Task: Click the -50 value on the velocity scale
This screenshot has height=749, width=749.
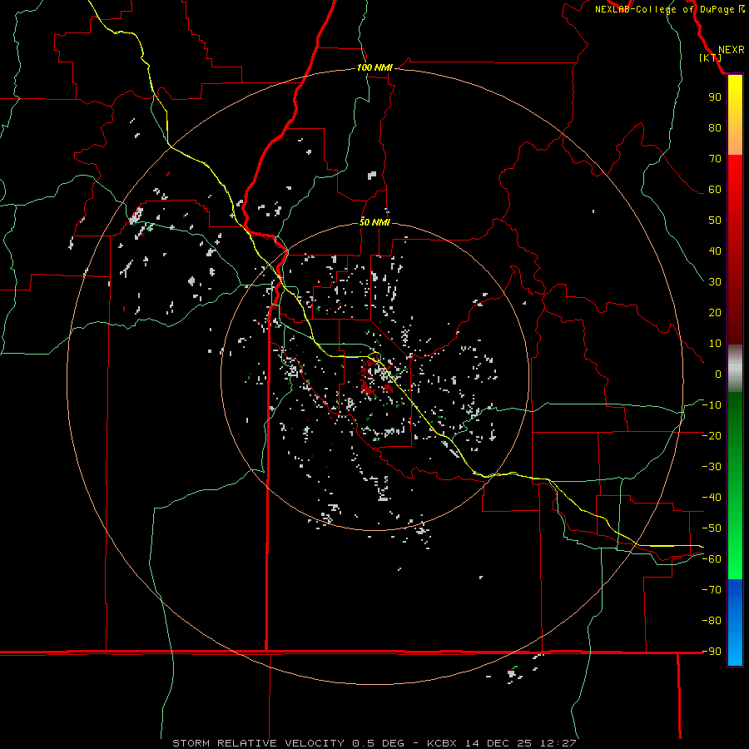Action: [712, 528]
